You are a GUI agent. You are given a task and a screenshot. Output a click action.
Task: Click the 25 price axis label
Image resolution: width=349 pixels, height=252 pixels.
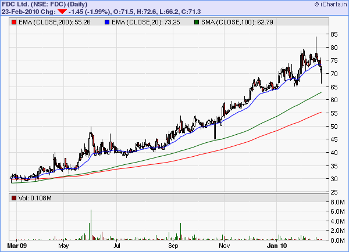pyautogui.click(x=334, y=192)
